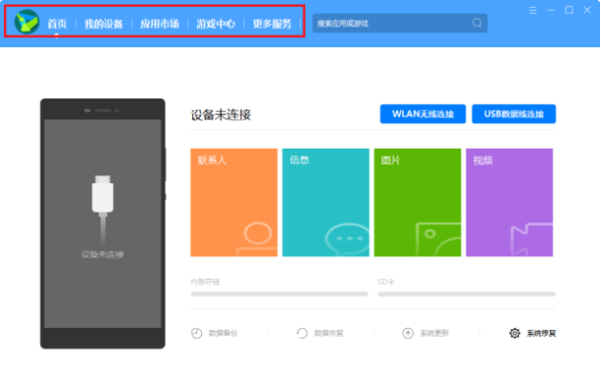Open the purple 视频 tile

click(x=509, y=202)
